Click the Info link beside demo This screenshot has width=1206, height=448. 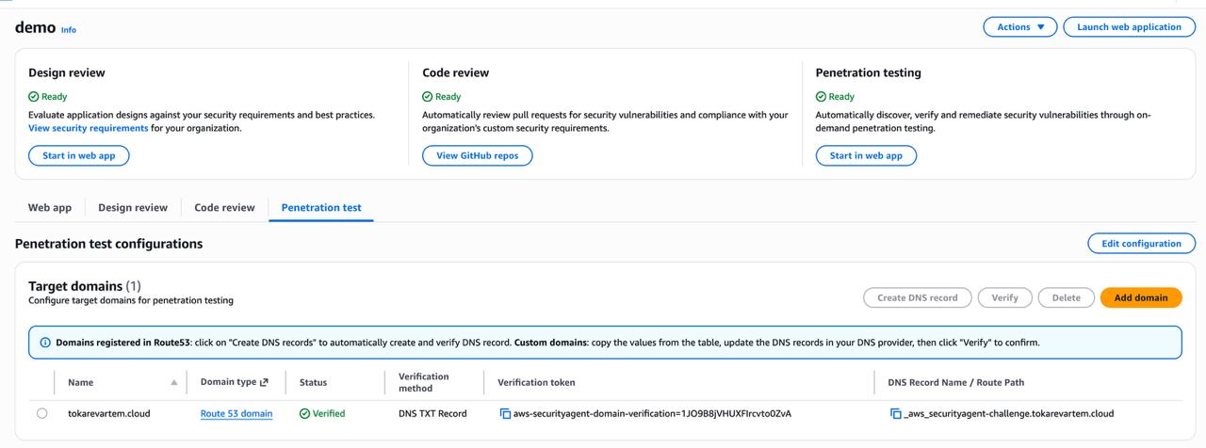coord(69,30)
